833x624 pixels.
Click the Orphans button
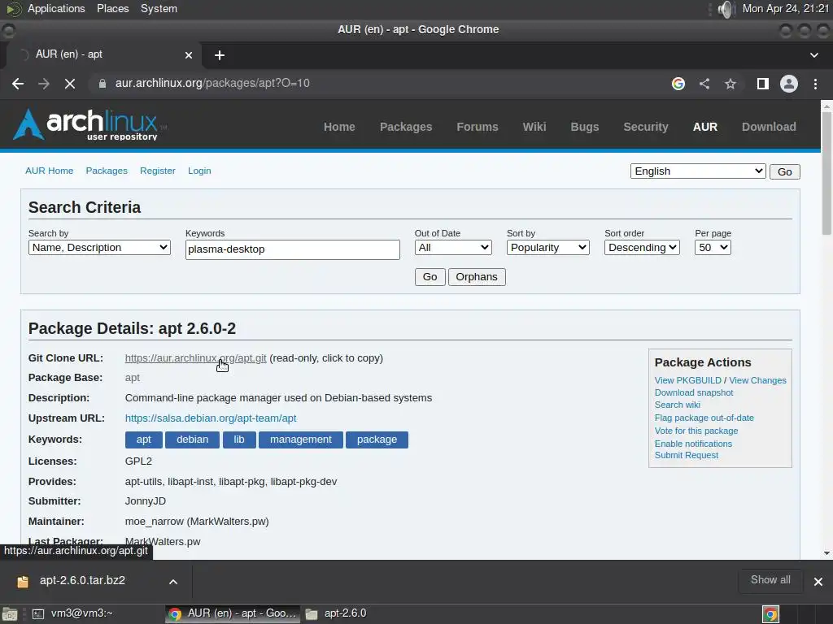tap(477, 277)
